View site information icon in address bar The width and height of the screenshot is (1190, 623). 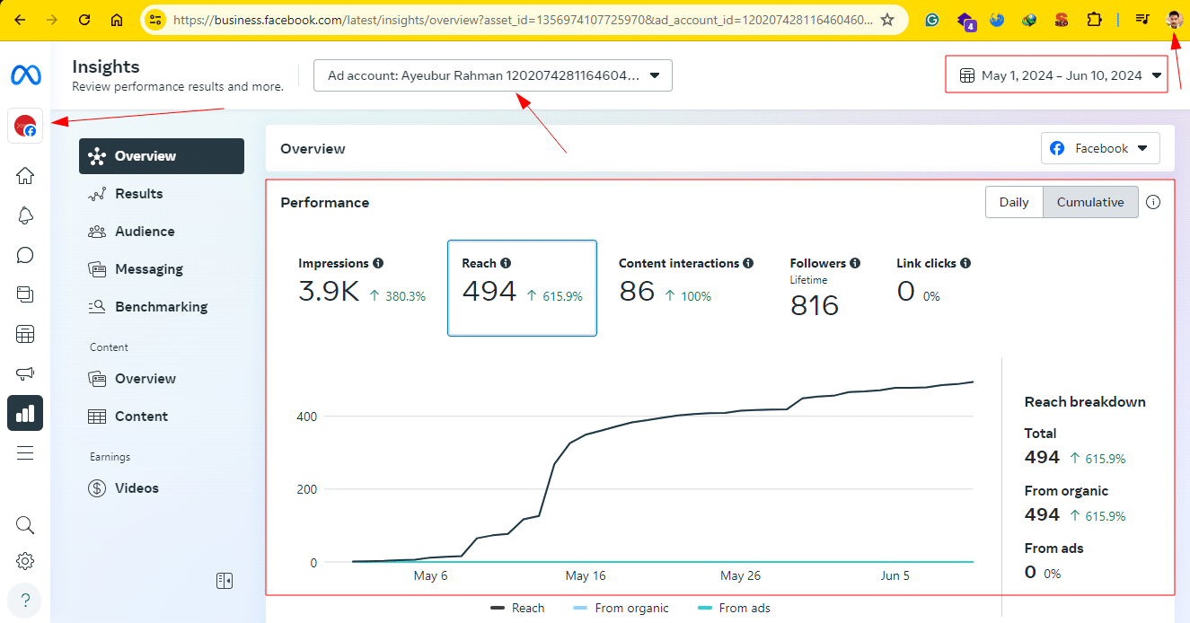pyautogui.click(x=155, y=19)
